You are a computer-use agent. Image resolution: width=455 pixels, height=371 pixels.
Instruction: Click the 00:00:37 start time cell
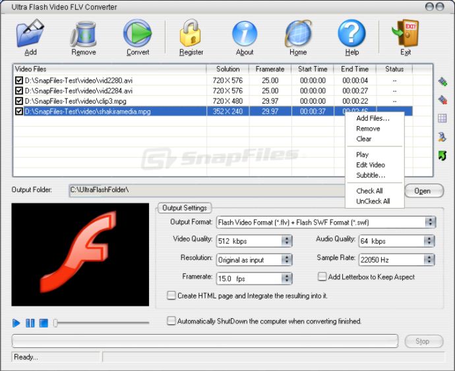click(x=313, y=112)
